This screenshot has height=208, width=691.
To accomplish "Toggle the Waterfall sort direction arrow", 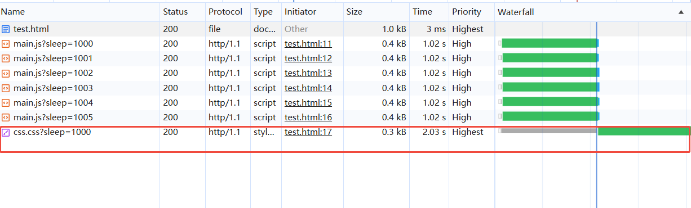I will click(680, 12).
